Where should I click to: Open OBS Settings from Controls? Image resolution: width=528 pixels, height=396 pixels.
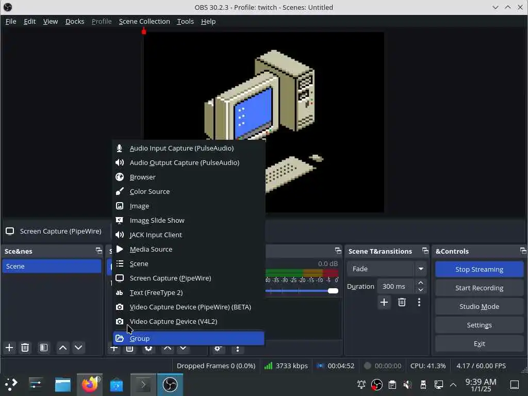pyautogui.click(x=479, y=325)
